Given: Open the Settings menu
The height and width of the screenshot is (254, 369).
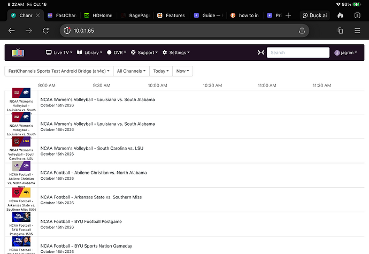Looking at the screenshot, I should pyautogui.click(x=176, y=52).
